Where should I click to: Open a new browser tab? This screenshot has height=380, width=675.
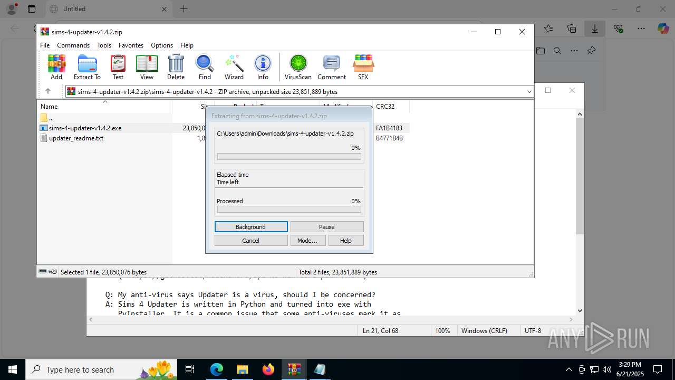pos(184,9)
